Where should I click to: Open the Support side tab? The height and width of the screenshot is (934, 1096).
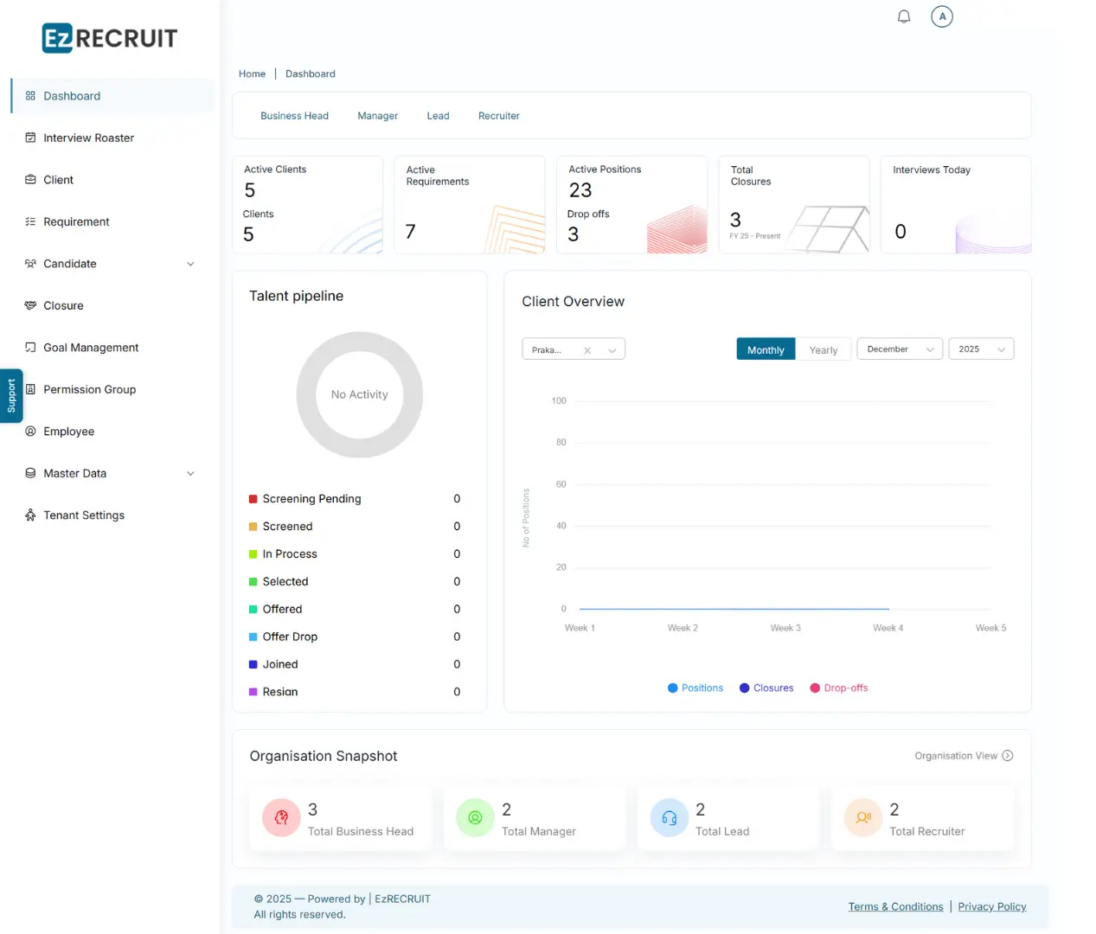point(11,396)
